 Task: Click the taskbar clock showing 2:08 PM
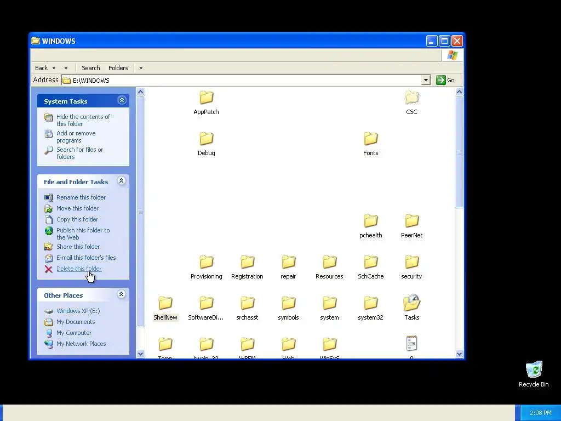click(540, 413)
